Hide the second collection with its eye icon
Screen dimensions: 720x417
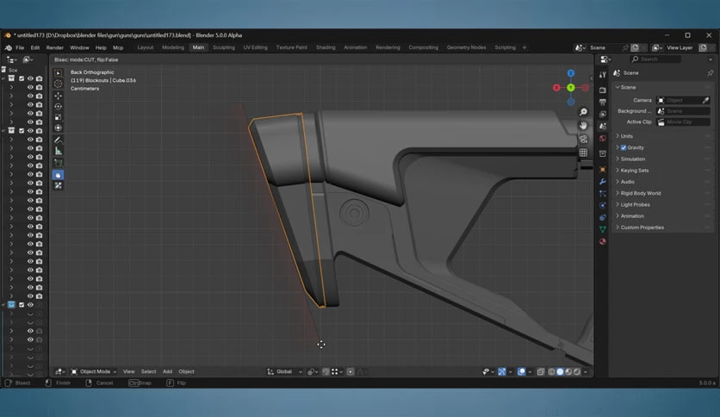pos(30,131)
